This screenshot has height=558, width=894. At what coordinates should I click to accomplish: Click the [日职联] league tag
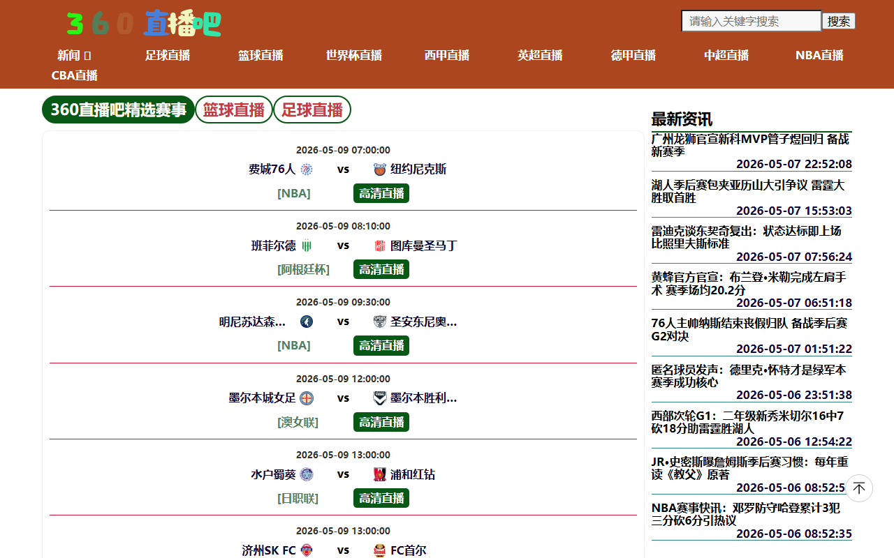pos(298,498)
